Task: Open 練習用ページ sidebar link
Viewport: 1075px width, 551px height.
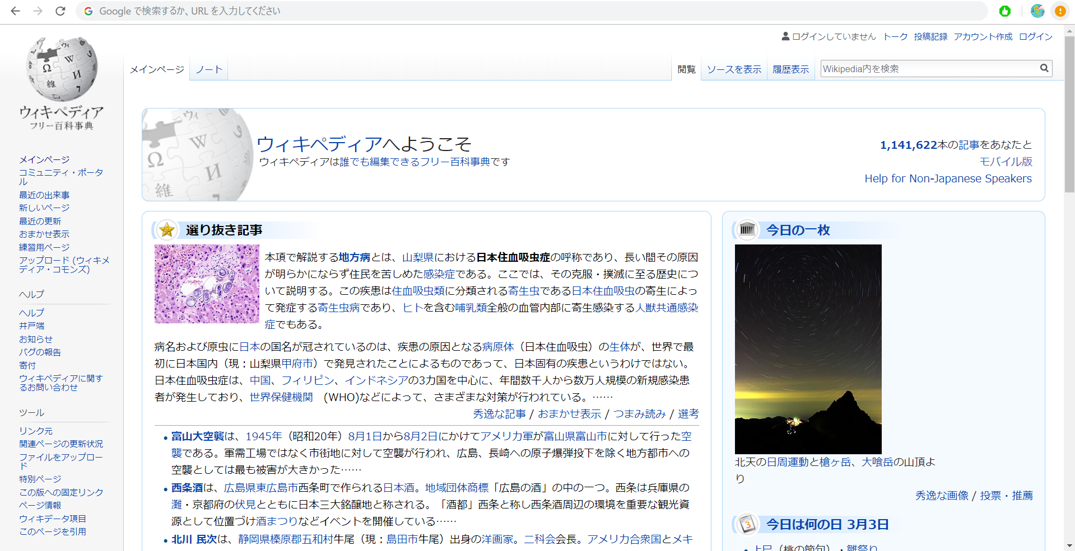Action: pyautogui.click(x=44, y=247)
